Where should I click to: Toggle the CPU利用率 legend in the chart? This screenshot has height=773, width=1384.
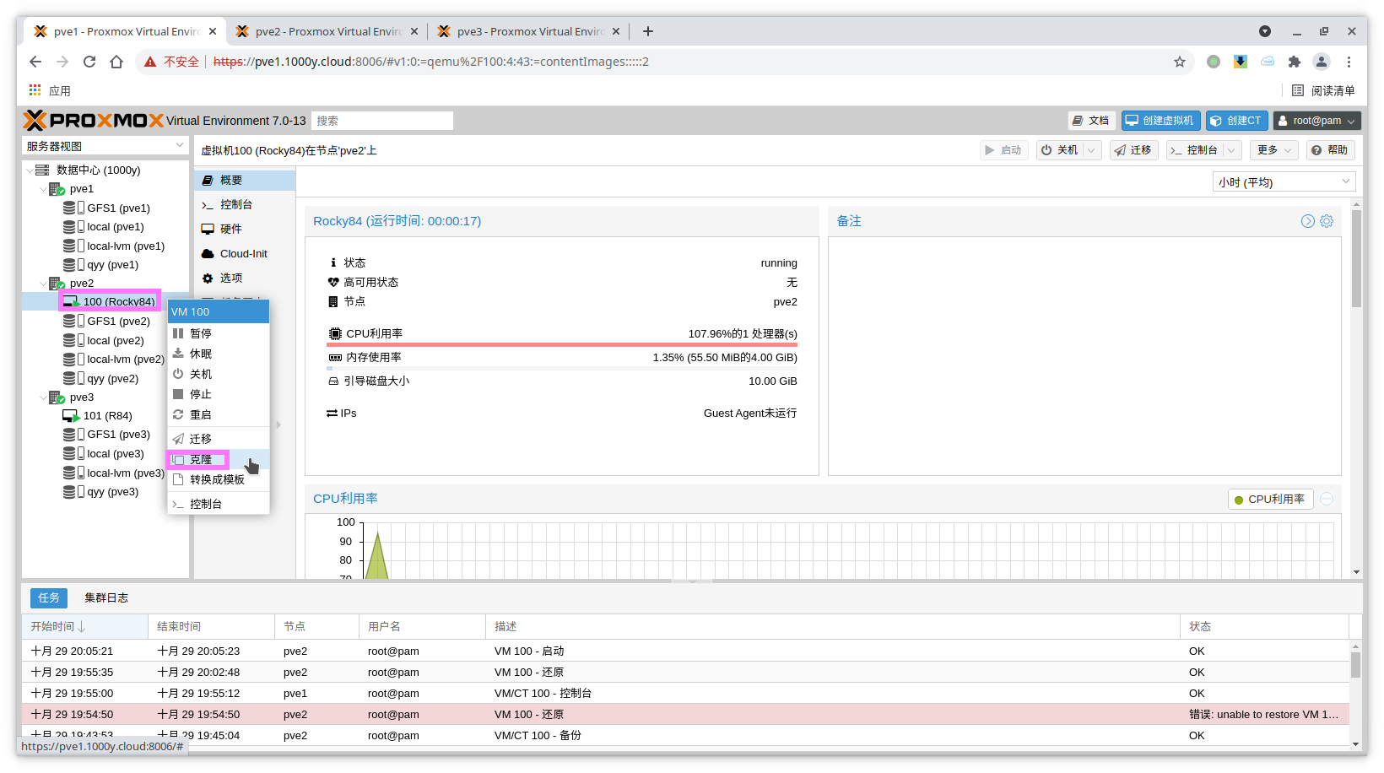tap(1268, 500)
